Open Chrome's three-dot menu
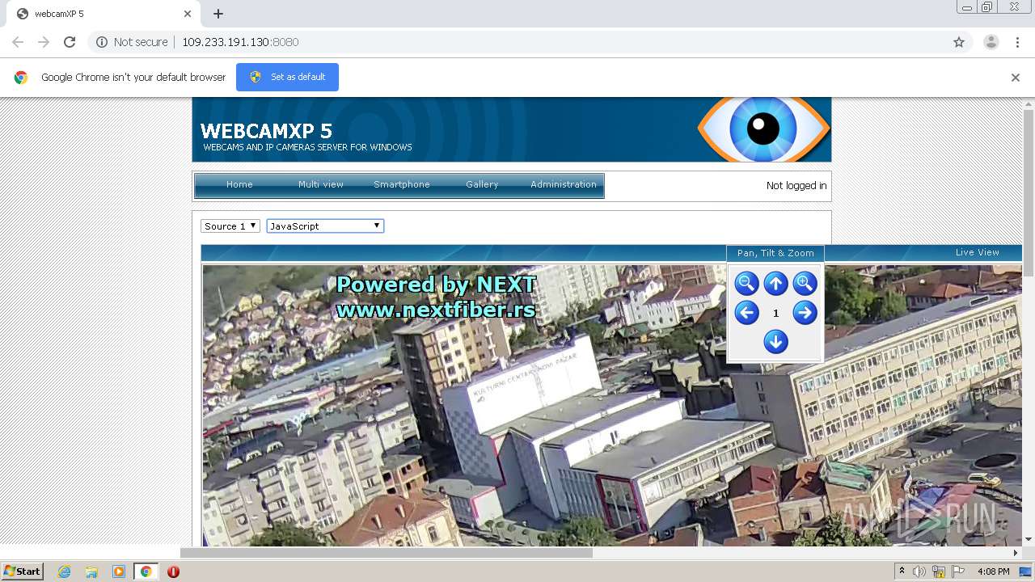Screen dimensions: 1035x582 [x=1018, y=42]
